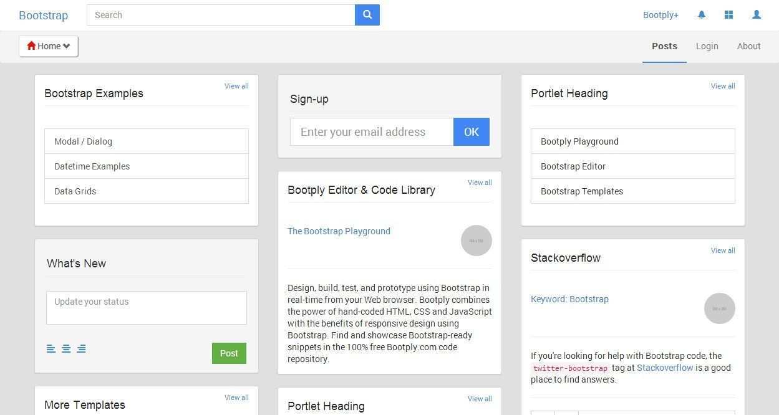
Task: Follow the Stackoverflow text link
Action: click(665, 368)
